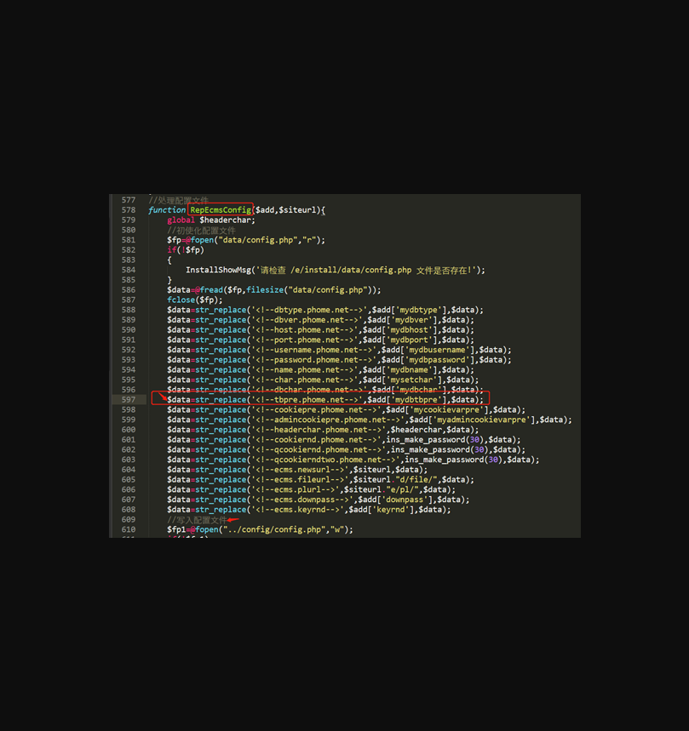Viewport: 689px width, 731px height.
Task: Click line number 578 in the gutter
Action: tap(128, 209)
